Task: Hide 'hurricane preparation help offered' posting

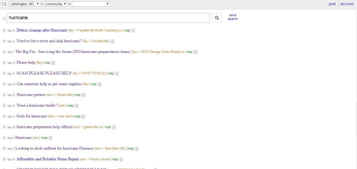Action: coord(114,127)
